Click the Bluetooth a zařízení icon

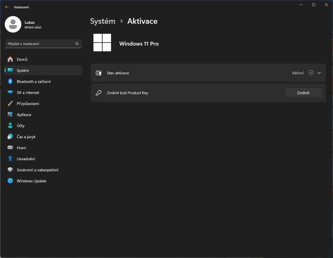[10, 81]
